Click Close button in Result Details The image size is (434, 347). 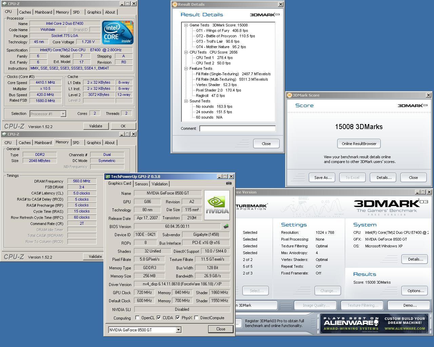pyautogui.click(x=266, y=144)
